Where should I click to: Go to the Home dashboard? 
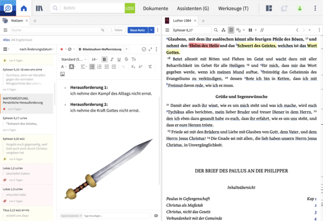[x=24, y=8]
